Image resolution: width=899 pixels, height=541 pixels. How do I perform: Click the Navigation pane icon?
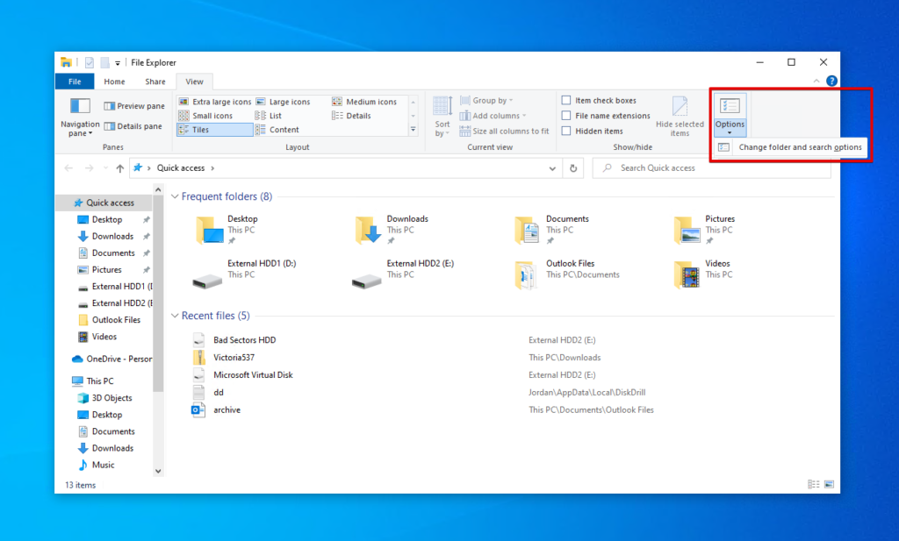click(80, 116)
